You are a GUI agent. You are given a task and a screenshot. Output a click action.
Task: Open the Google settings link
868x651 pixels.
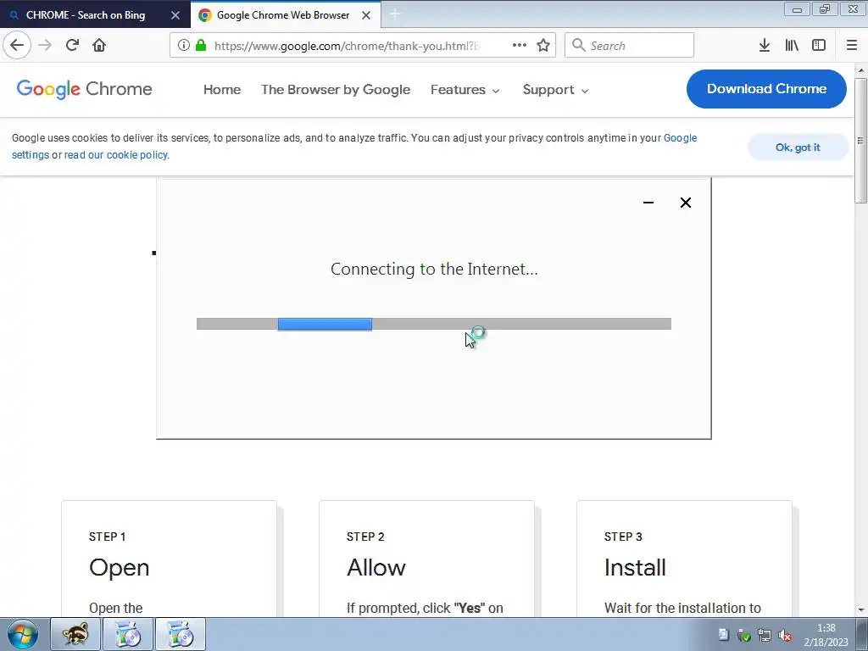(681, 138)
